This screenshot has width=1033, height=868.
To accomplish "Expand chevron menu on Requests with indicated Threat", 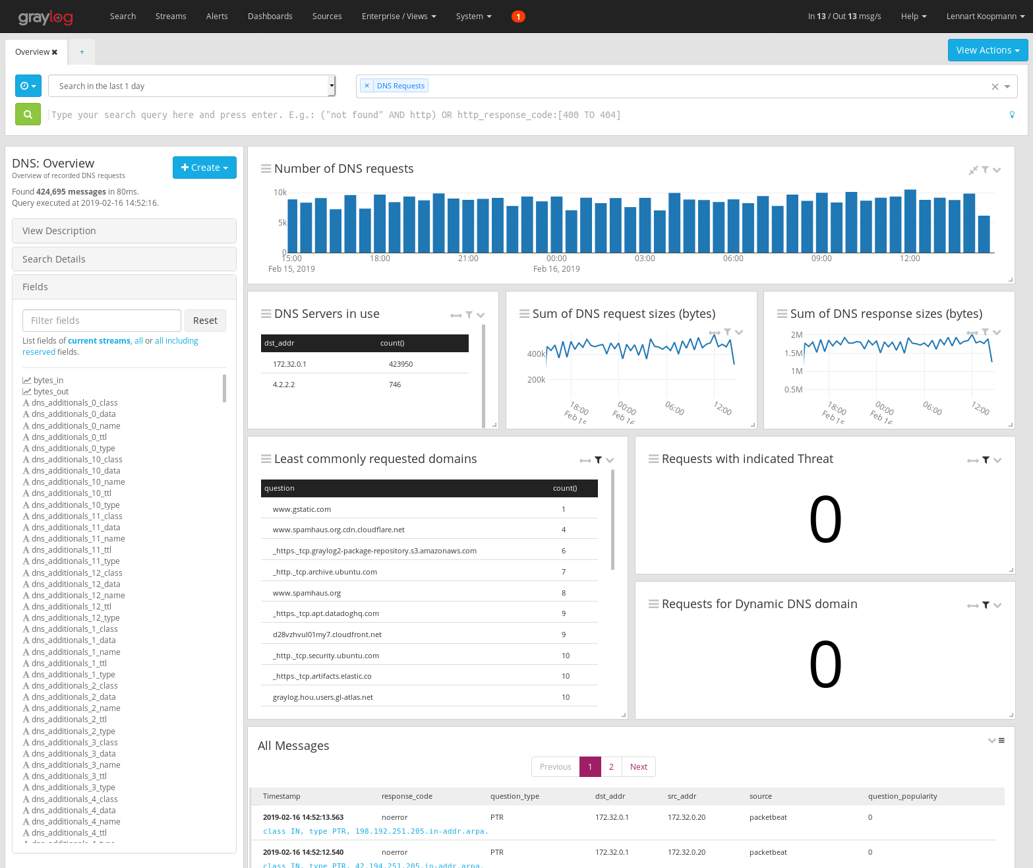I will [x=997, y=460].
